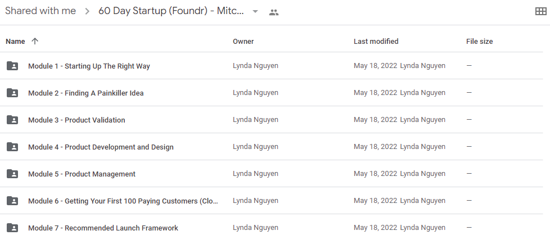This screenshot has width=550, height=235.
Task: Sort by Name column header
Action: click(15, 42)
